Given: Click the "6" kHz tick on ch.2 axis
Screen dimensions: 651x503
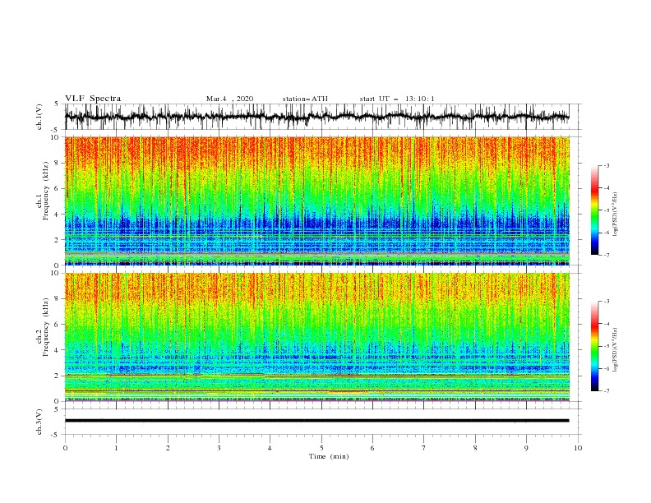Looking at the screenshot, I should [58, 325].
